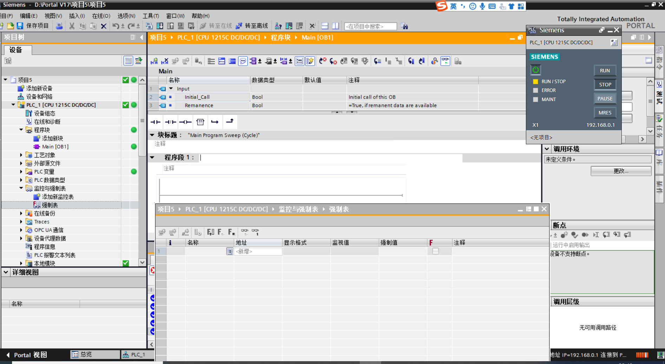665x364 pixels.
Task: Toggle the F force checkbox in row 1
Action: tap(436, 251)
